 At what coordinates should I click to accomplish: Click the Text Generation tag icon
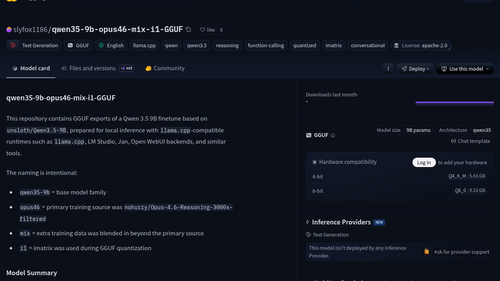pos(13,46)
